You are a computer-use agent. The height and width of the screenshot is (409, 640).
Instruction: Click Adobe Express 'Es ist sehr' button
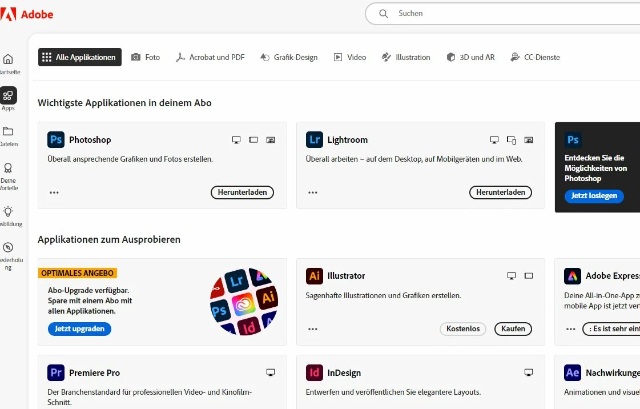pos(611,329)
